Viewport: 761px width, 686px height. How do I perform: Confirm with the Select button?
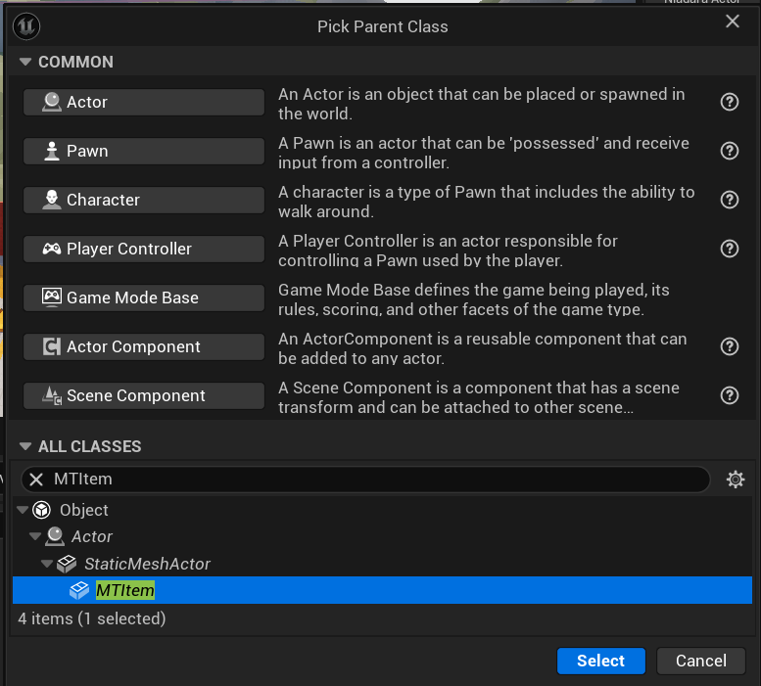point(600,661)
